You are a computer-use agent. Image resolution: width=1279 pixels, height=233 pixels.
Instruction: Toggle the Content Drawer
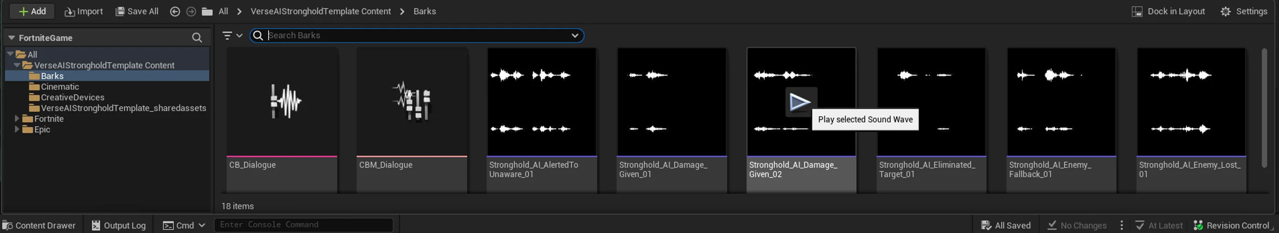pos(40,226)
